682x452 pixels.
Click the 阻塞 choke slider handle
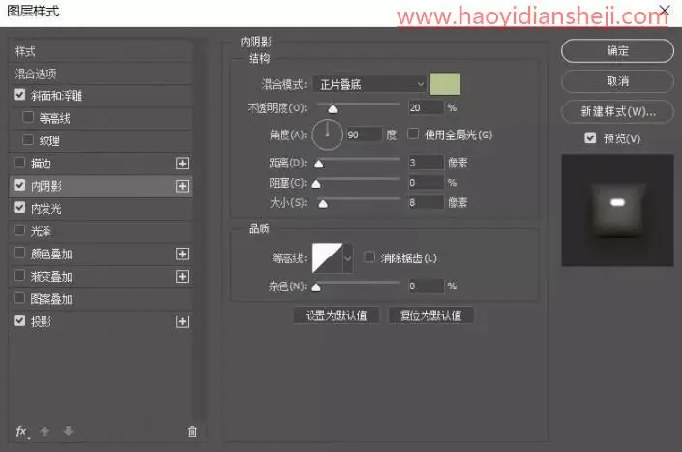(316, 184)
